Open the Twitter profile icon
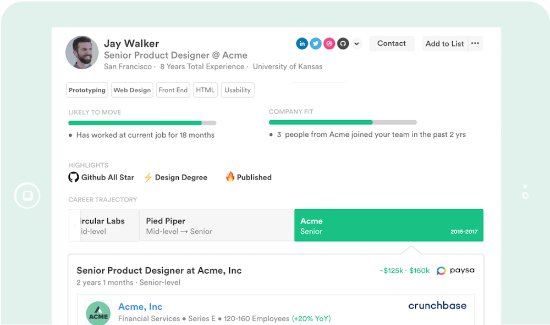This screenshot has height=325, width=550. (x=316, y=43)
